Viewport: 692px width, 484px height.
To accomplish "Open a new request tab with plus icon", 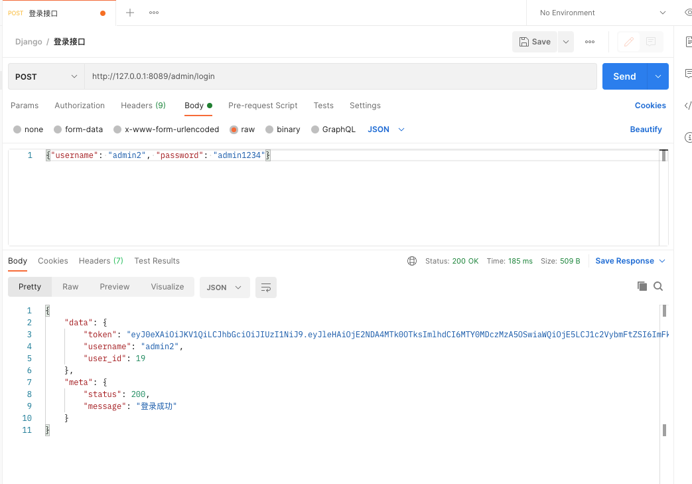I will pyautogui.click(x=130, y=13).
